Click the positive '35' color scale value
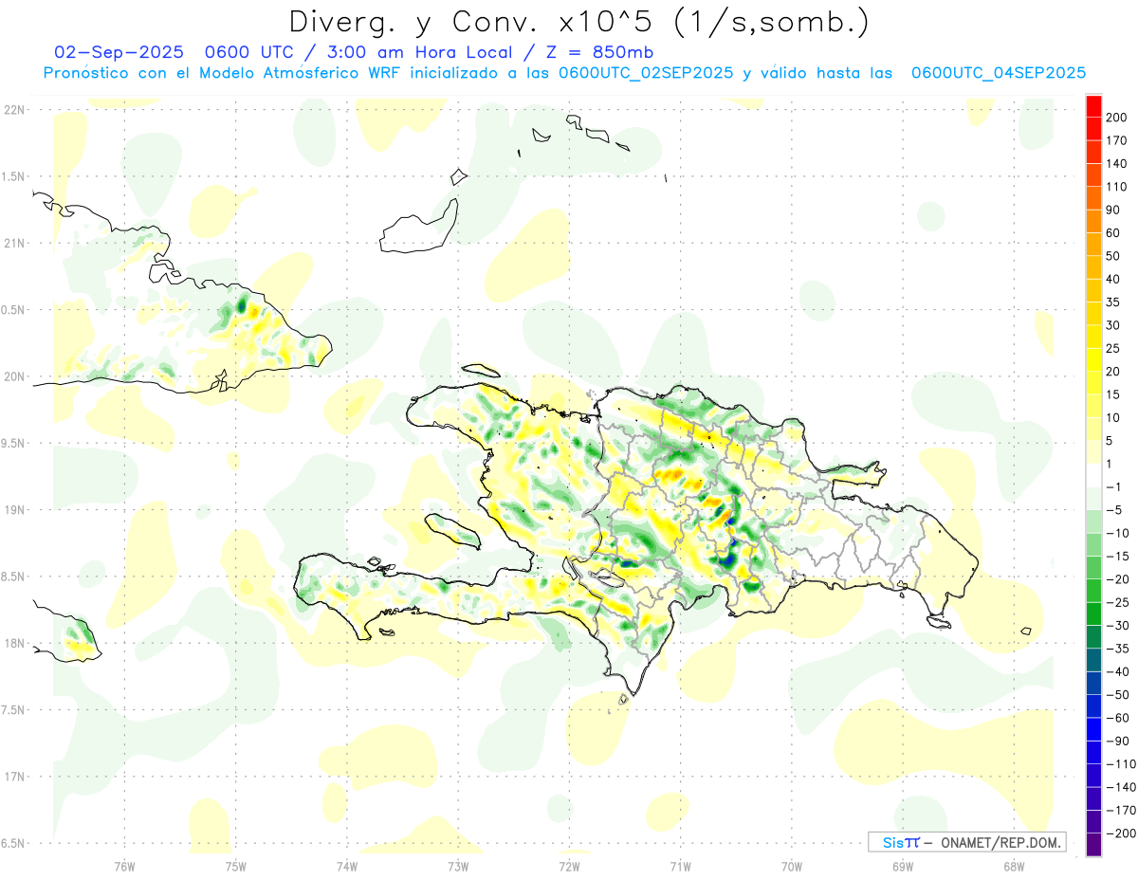 (x=1113, y=302)
